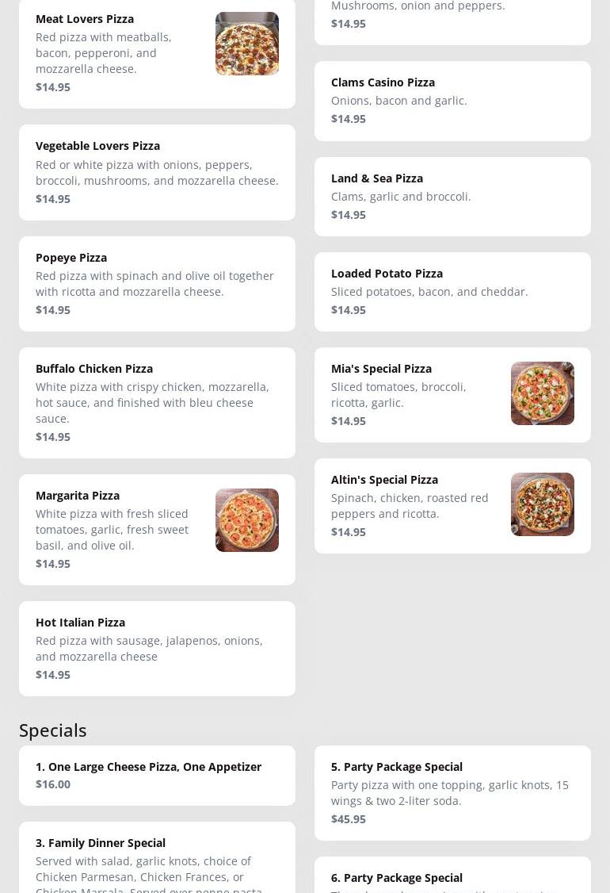Click the Meat Lovers Pizza title
610x893 pixels.
tap(85, 19)
